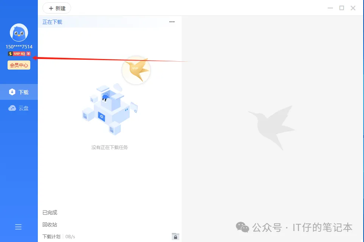This screenshot has height=242, width=364.
Task: Click the golden VIP hummingbird icon
Action: pyautogui.click(x=136, y=70)
